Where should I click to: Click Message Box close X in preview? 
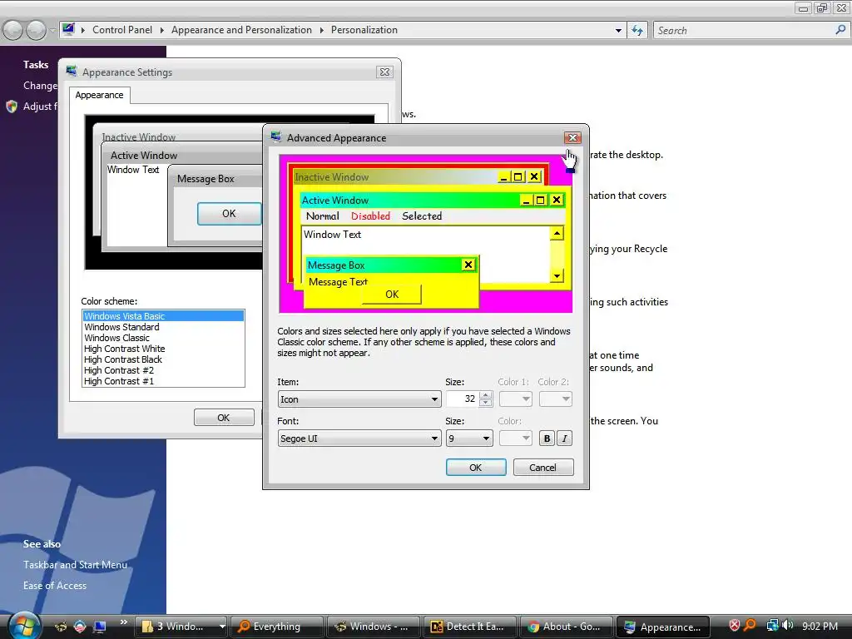click(468, 265)
